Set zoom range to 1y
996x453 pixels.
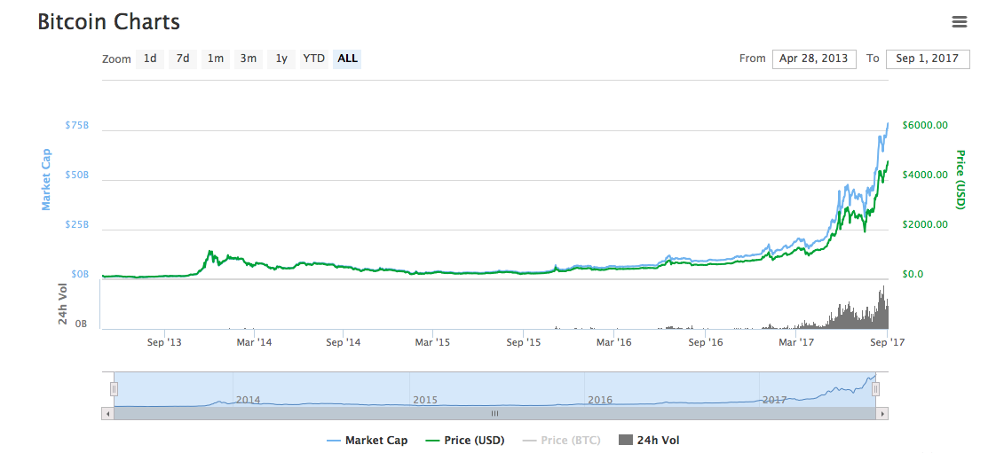[x=281, y=59]
